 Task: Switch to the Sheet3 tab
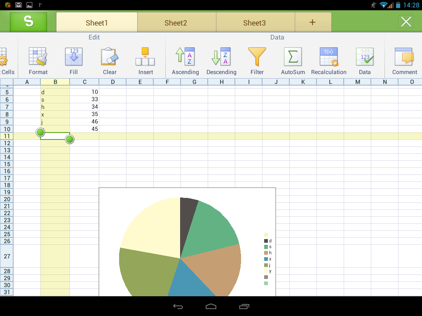click(254, 23)
